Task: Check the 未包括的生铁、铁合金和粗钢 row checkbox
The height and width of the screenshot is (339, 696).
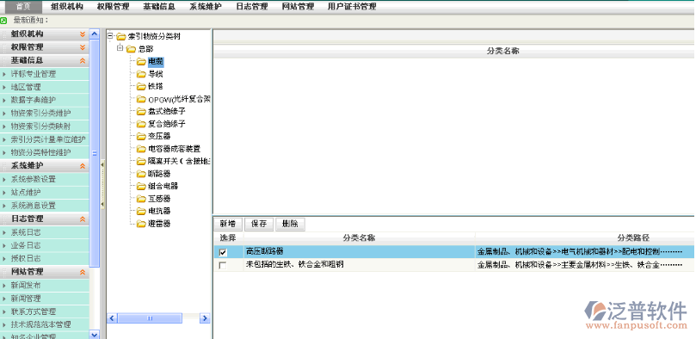Action: (223, 265)
